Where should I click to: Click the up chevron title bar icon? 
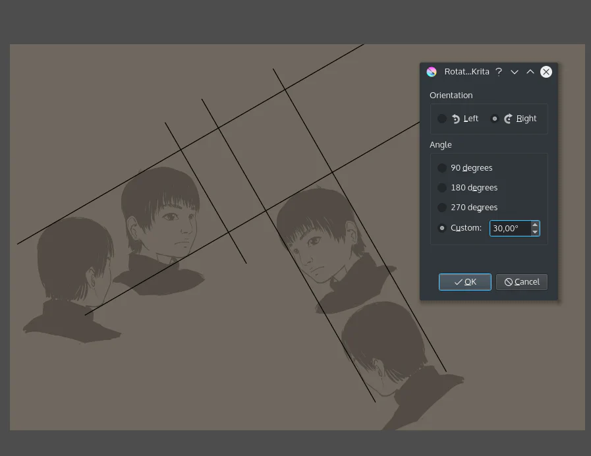pyautogui.click(x=530, y=72)
